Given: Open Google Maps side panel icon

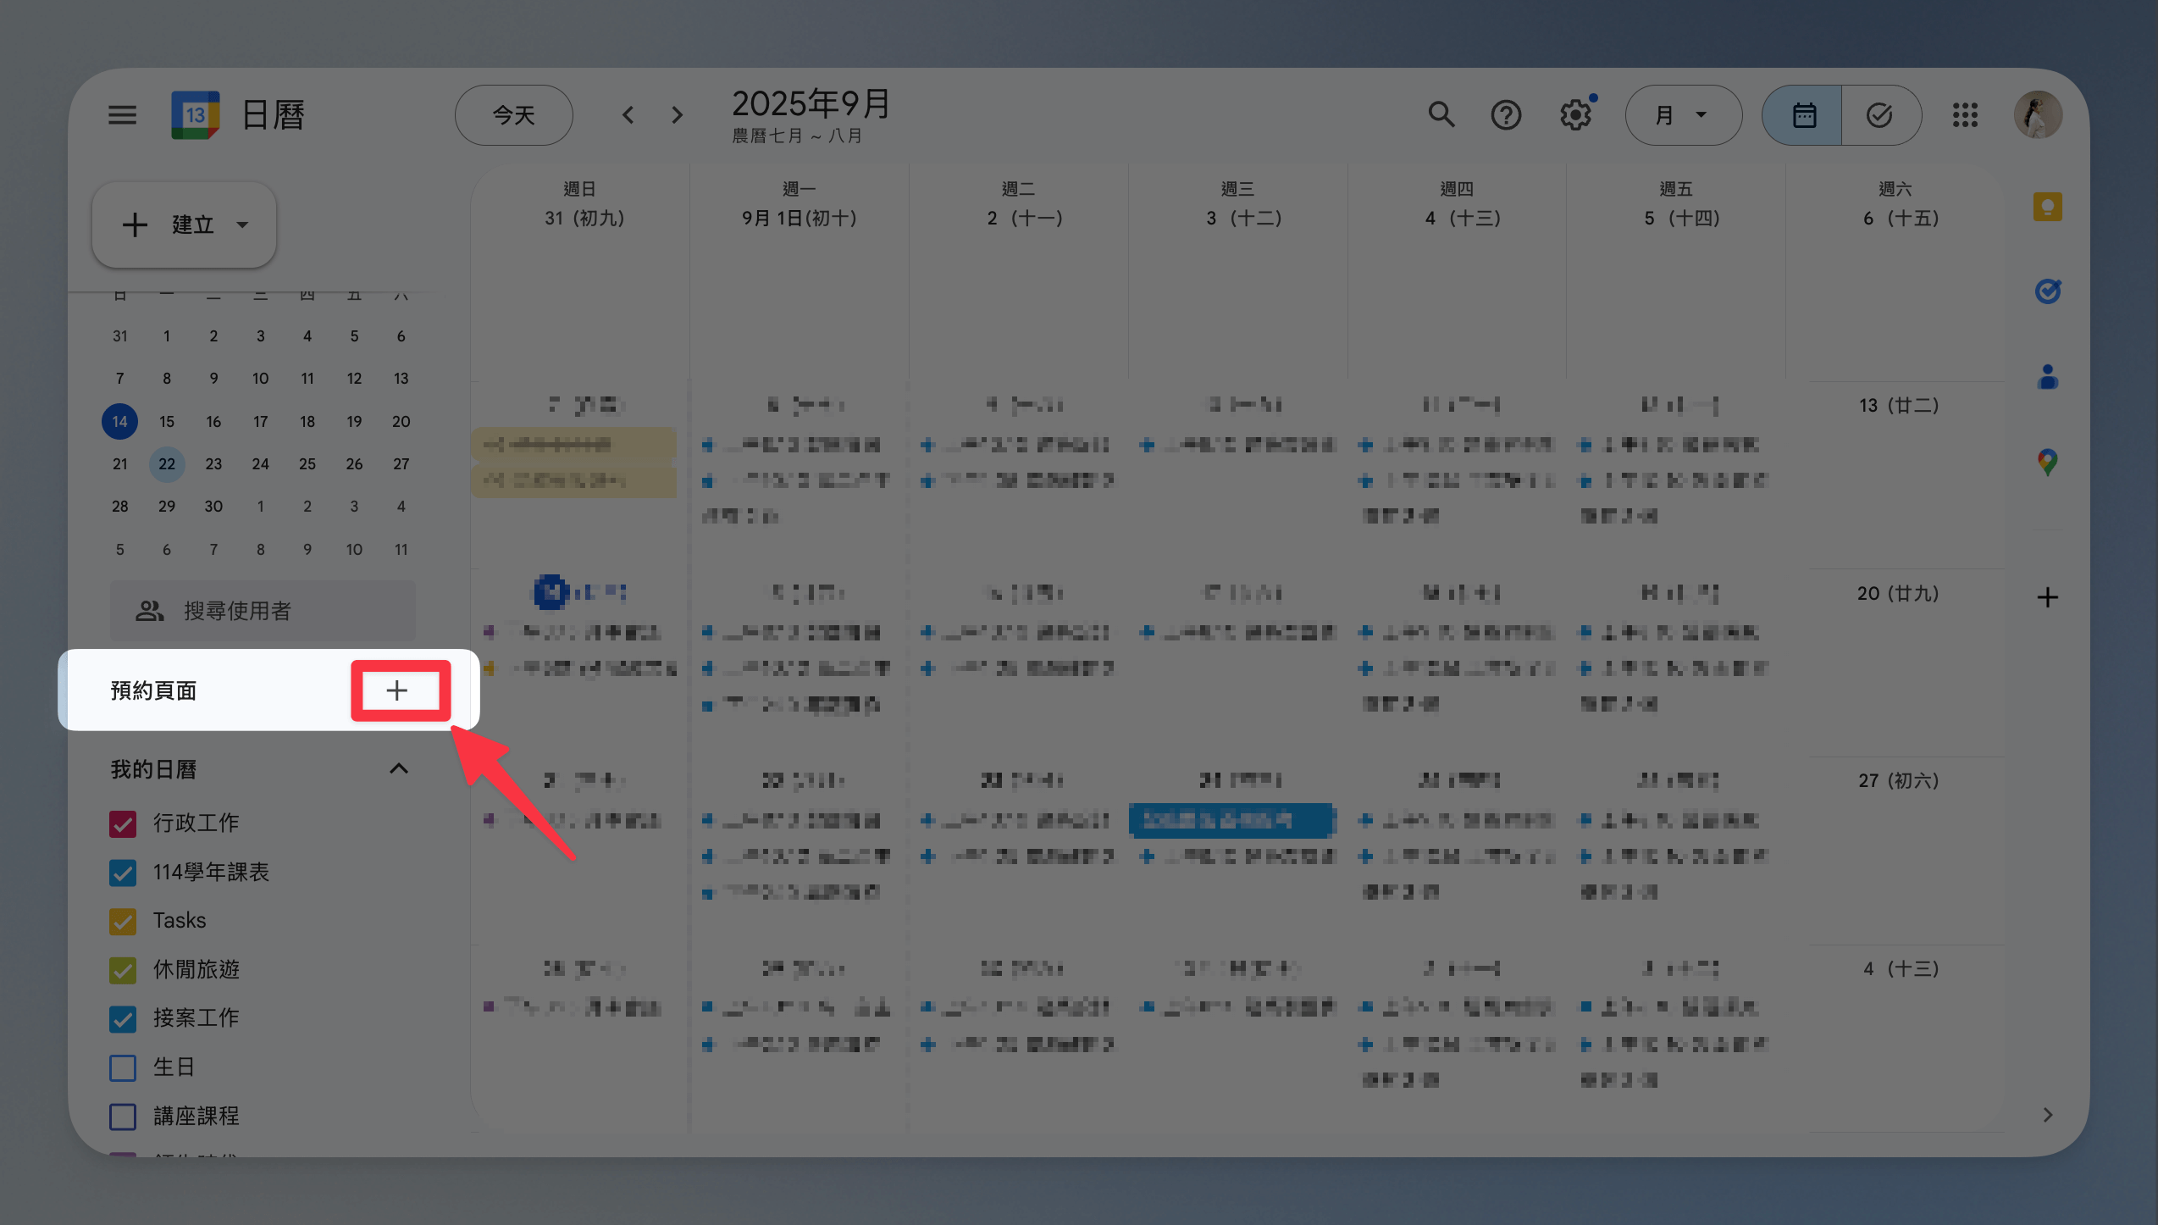Looking at the screenshot, I should [2047, 462].
